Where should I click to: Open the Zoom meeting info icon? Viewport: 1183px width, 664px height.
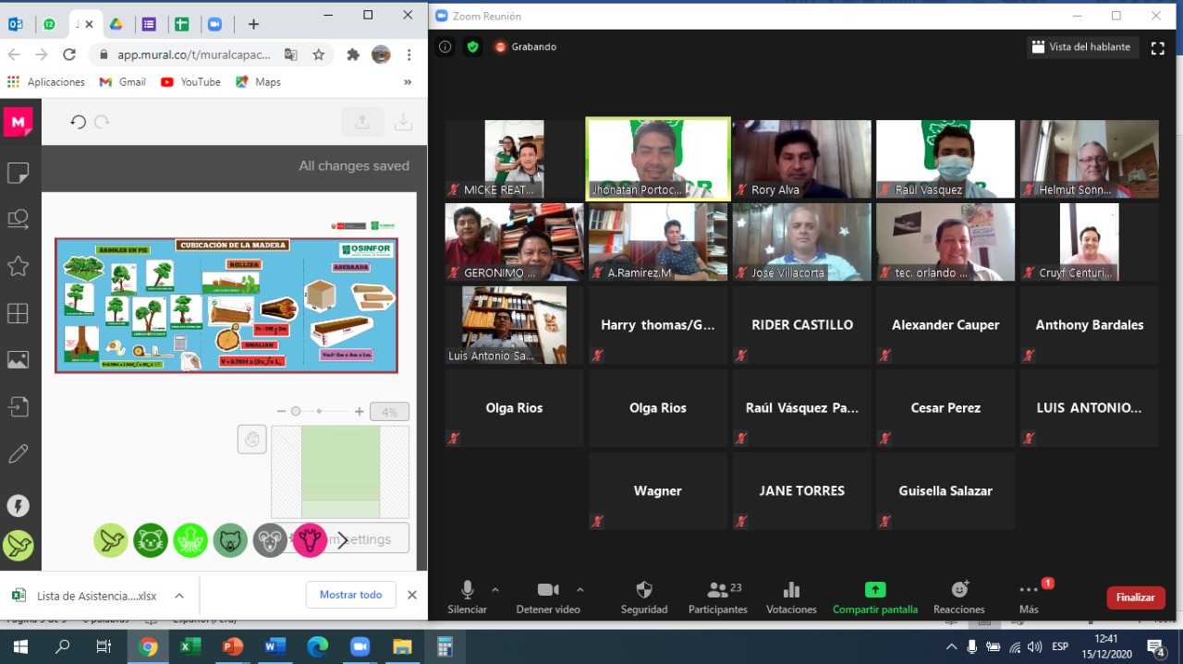tap(445, 46)
